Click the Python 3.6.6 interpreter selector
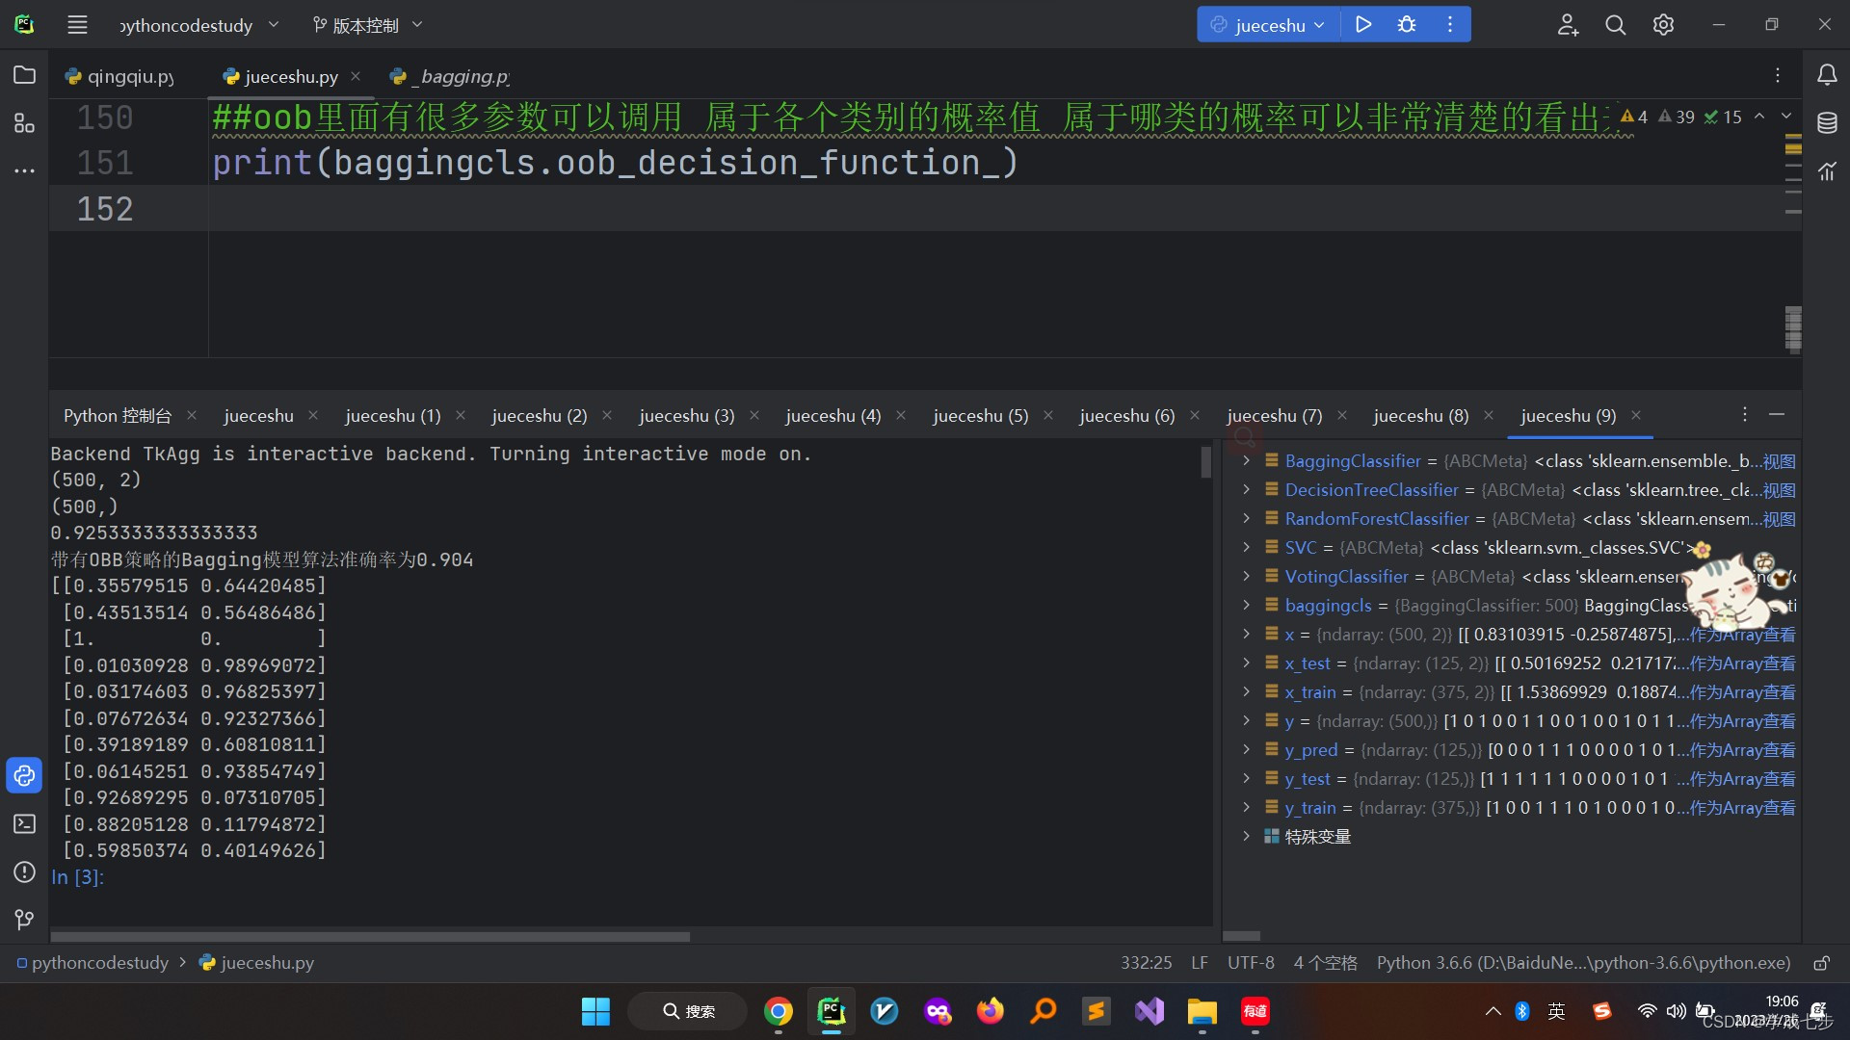This screenshot has height=1040, width=1850. click(1583, 963)
